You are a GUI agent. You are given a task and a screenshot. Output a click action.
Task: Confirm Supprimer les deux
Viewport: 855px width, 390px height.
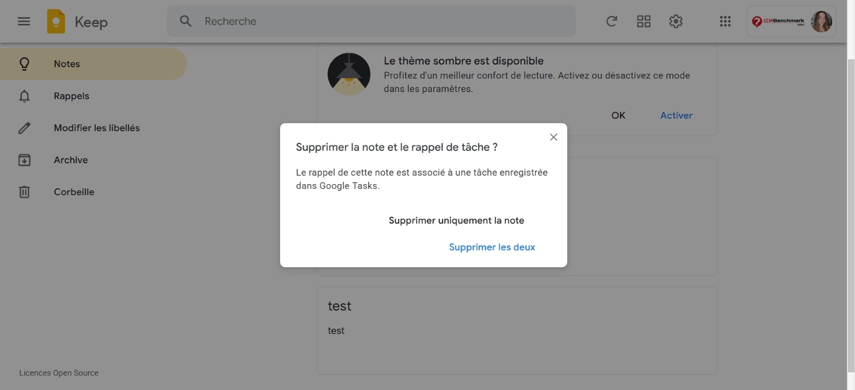click(x=492, y=247)
